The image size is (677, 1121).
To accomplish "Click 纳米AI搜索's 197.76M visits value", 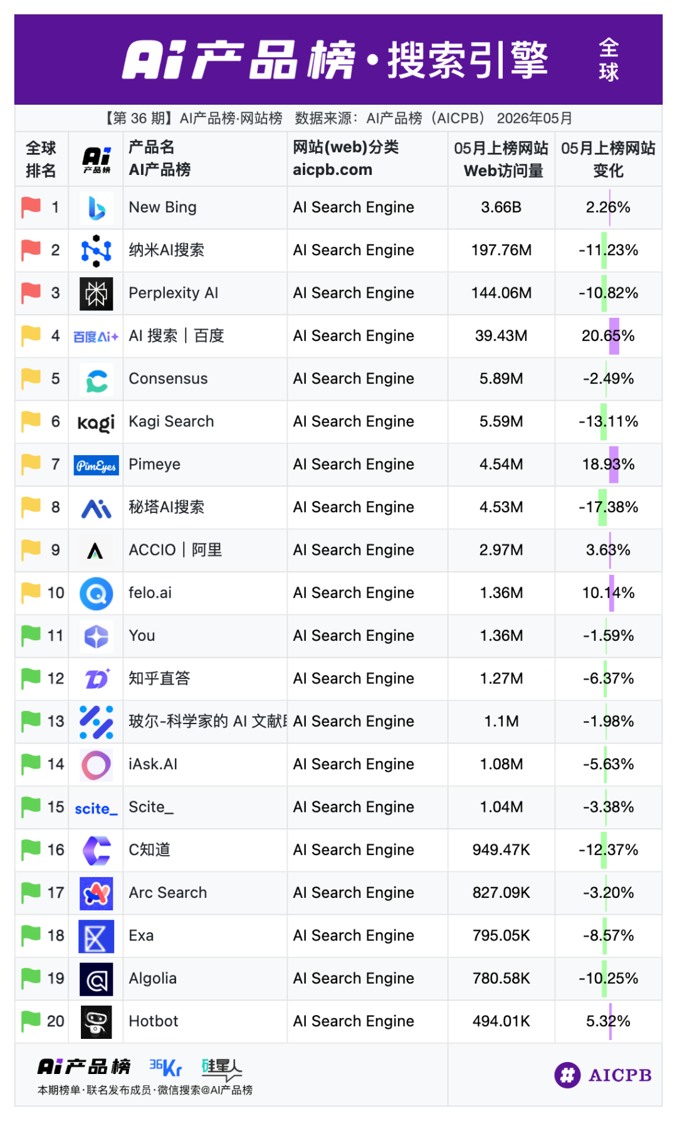I will point(501,250).
